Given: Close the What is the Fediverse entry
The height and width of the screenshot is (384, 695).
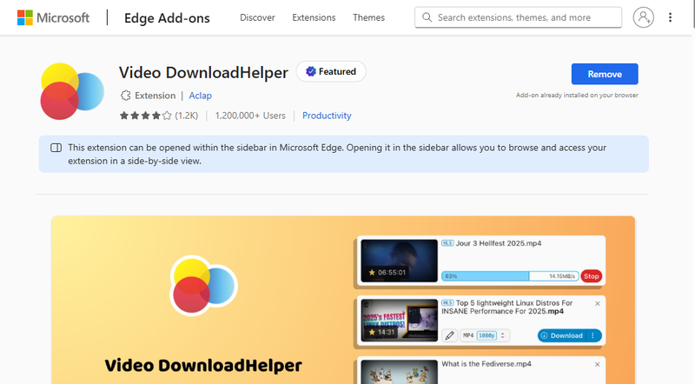Looking at the screenshot, I should pos(598,365).
